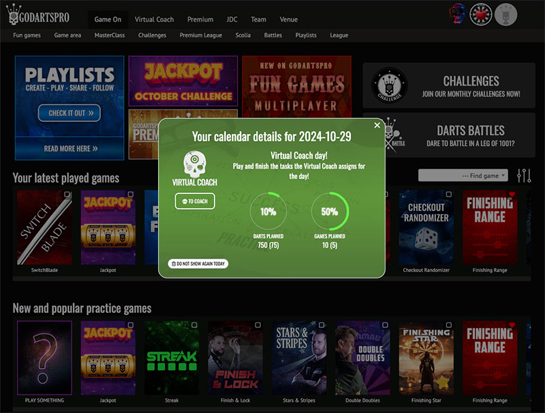The image size is (545, 413).
Task: Open the filter sliders icon
Action: click(x=524, y=176)
